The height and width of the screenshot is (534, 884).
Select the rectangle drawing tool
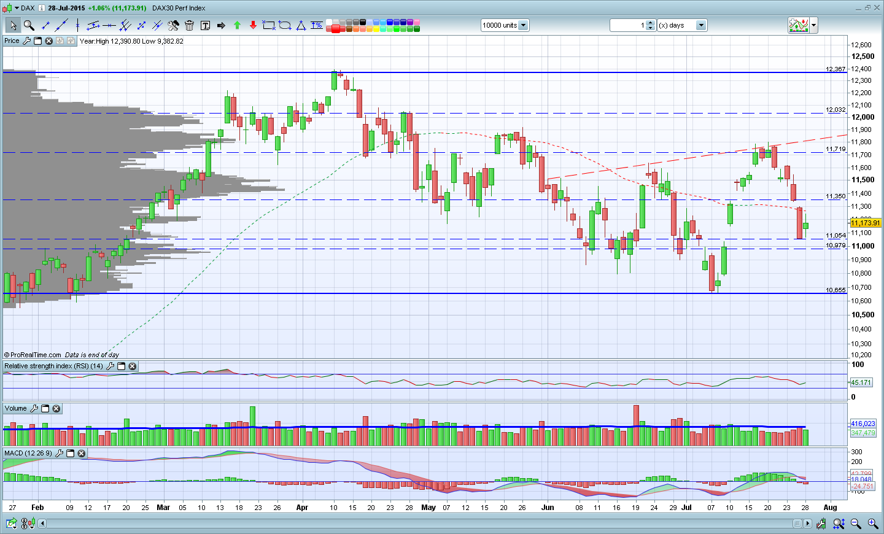[268, 25]
